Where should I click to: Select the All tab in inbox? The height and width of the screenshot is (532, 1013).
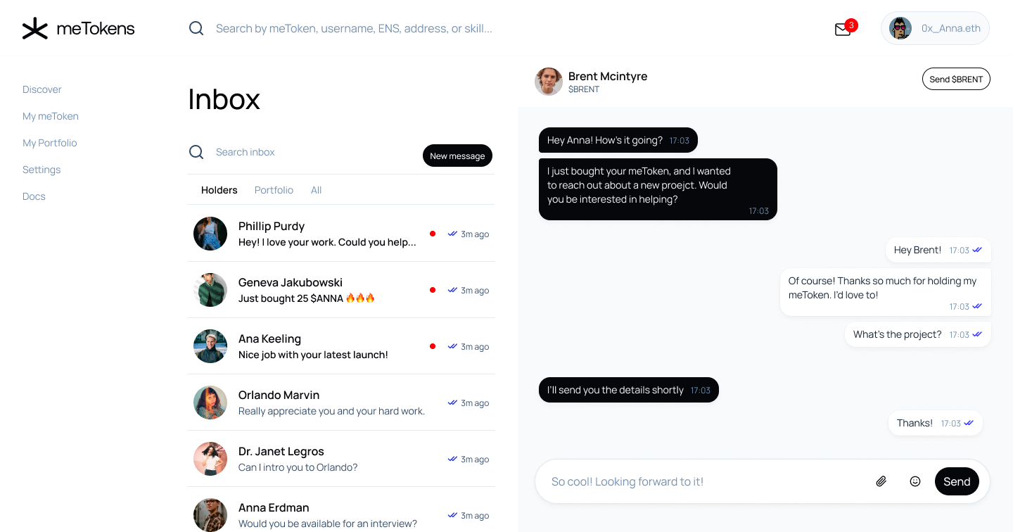[x=316, y=190]
